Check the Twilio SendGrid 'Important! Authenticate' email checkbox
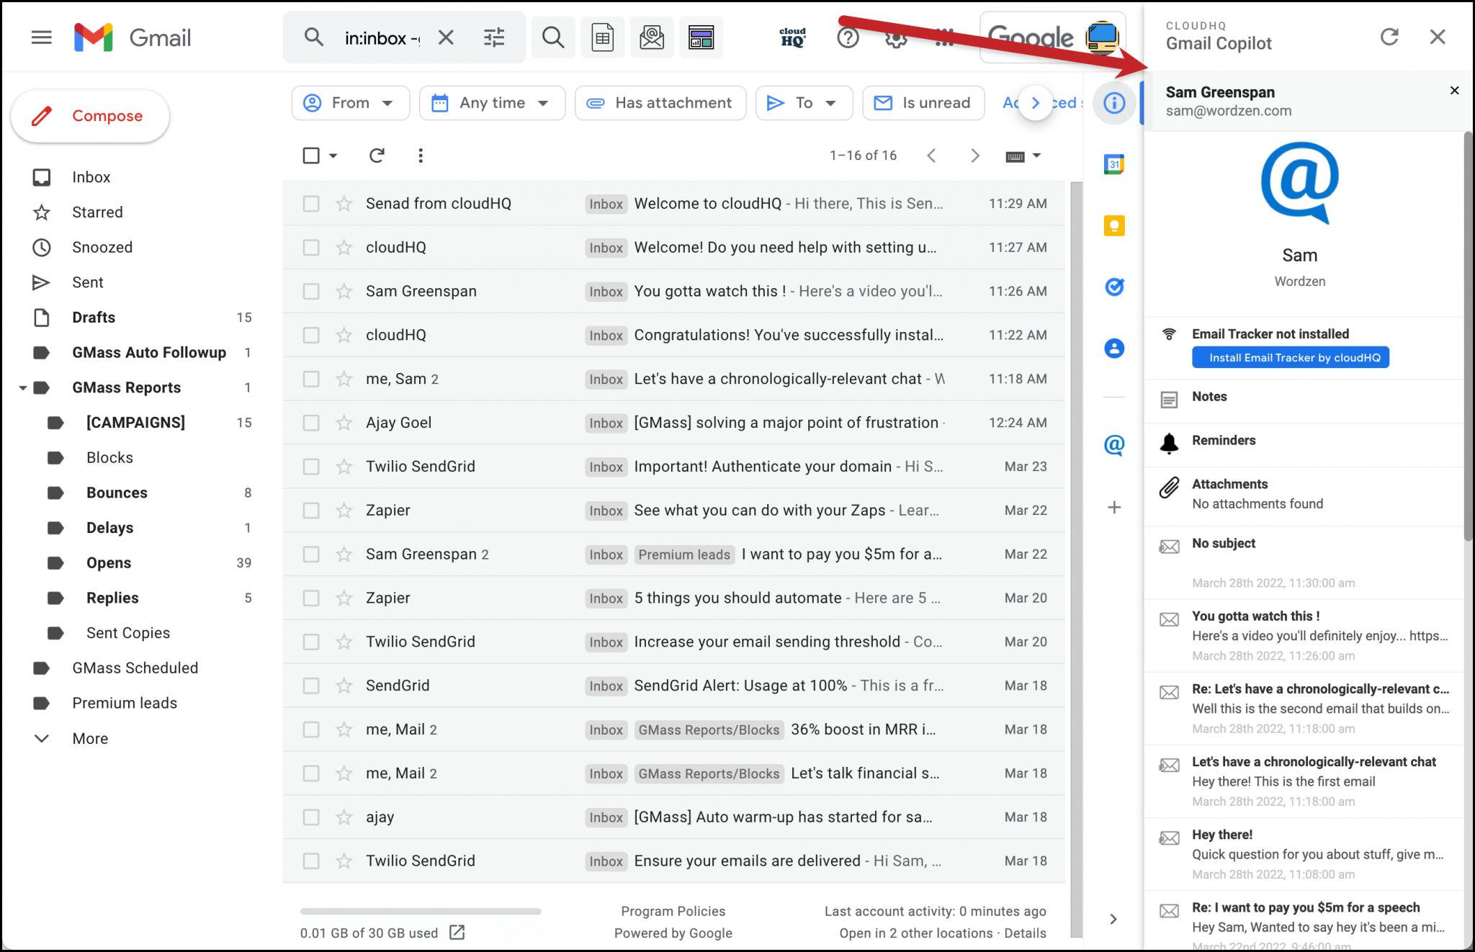The image size is (1475, 952). [311, 467]
